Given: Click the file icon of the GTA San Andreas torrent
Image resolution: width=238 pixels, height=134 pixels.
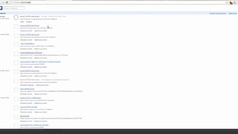Looking at the screenshot, I should click(x=16, y=126).
